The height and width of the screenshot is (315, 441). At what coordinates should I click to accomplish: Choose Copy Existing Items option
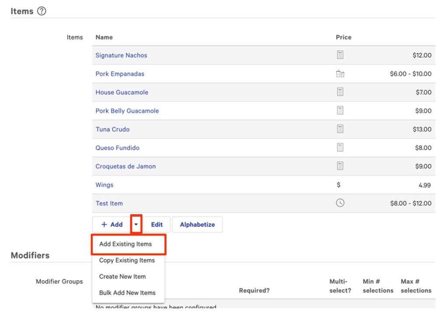[127, 260]
